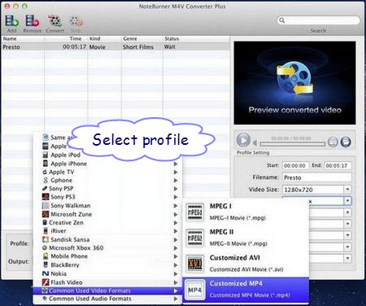This screenshot has height=306, width=366.
Task: Click the green zoom window button
Action: [25, 6]
